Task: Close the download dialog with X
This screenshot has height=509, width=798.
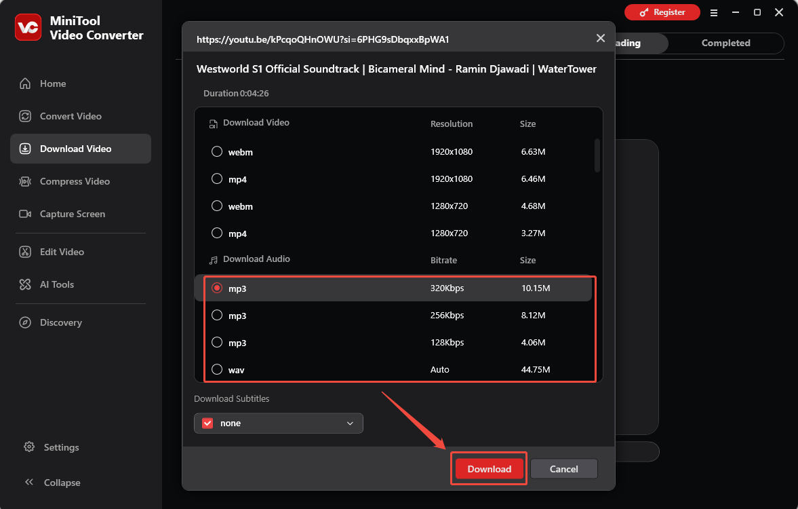Action: [x=601, y=38]
